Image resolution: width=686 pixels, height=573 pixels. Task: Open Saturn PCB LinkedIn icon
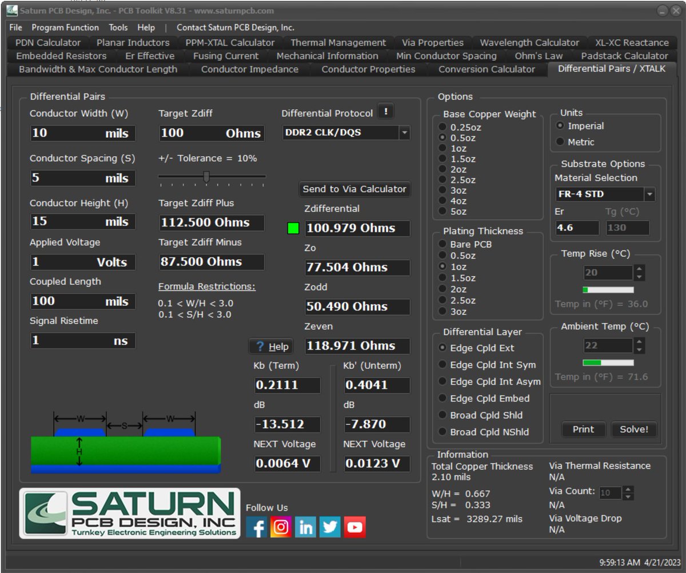click(x=305, y=527)
